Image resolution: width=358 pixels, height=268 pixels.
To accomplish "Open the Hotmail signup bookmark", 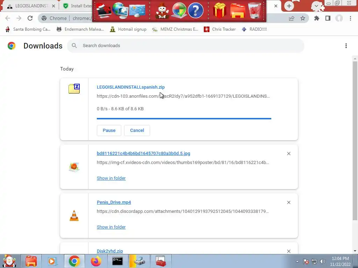I will tap(128, 29).
